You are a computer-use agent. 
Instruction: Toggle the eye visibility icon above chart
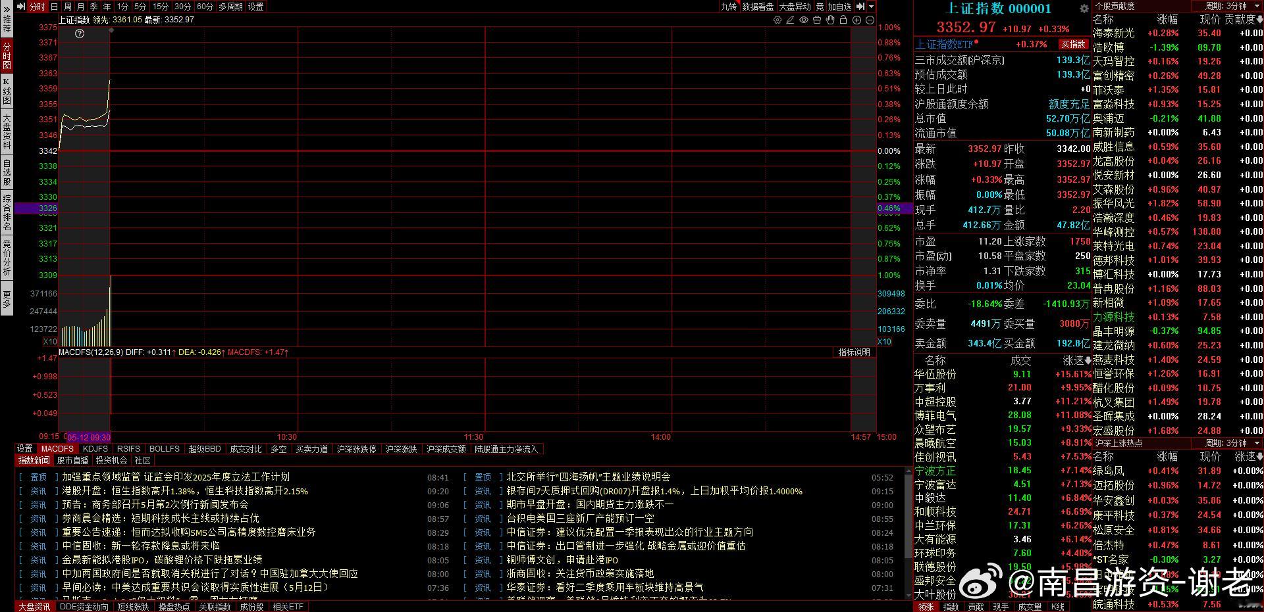[x=804, y=20]
